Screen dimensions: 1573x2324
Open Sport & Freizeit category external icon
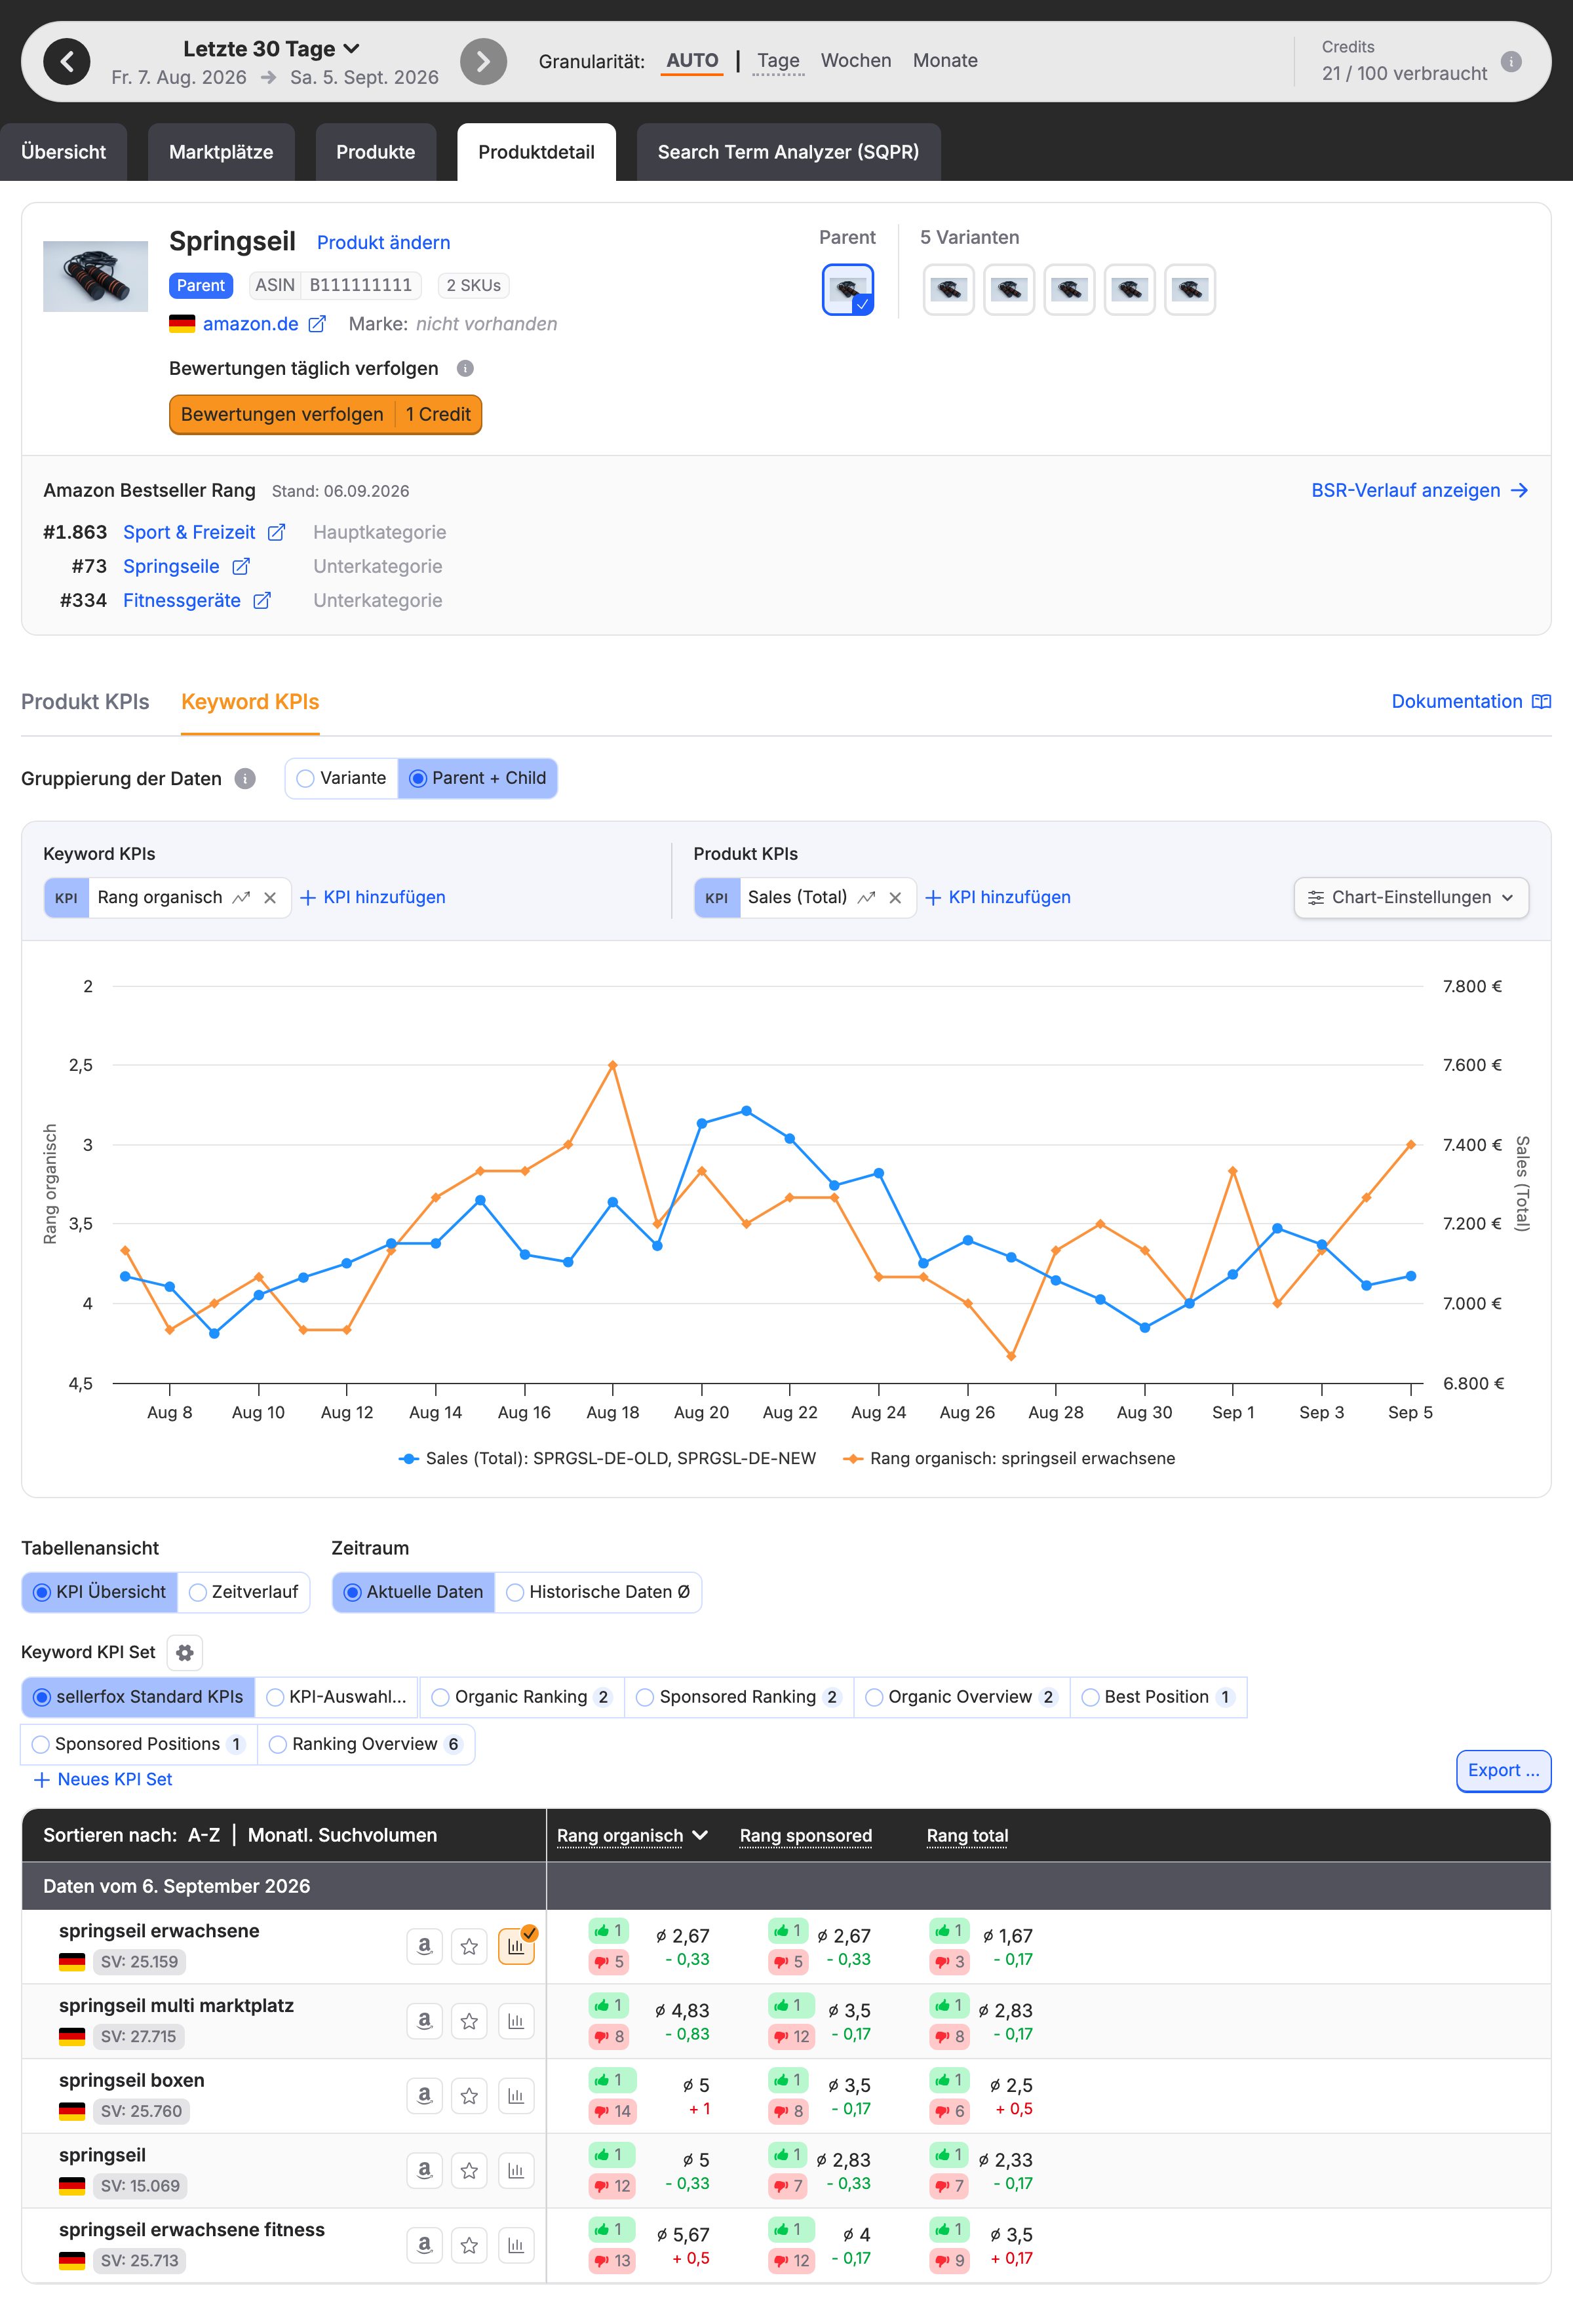277,532
